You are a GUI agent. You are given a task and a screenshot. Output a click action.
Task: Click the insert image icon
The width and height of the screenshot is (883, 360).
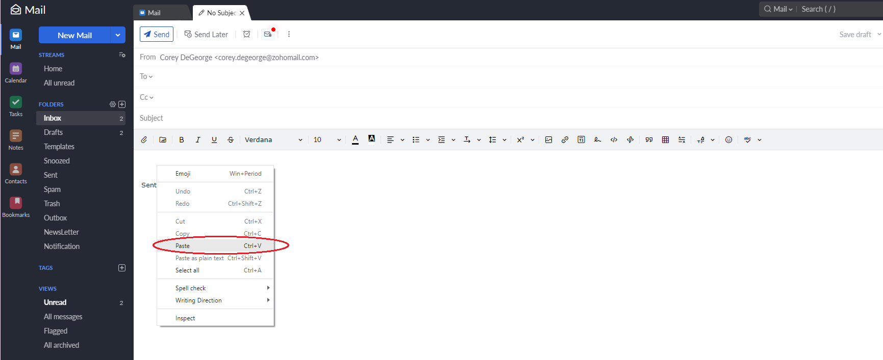pyautogui.click(x=548, y=140)
